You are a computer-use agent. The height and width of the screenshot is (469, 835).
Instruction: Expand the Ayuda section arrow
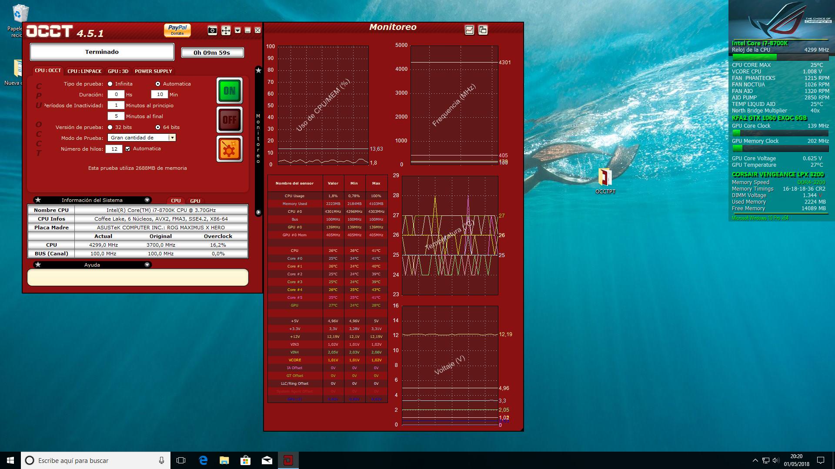(147, 265)
